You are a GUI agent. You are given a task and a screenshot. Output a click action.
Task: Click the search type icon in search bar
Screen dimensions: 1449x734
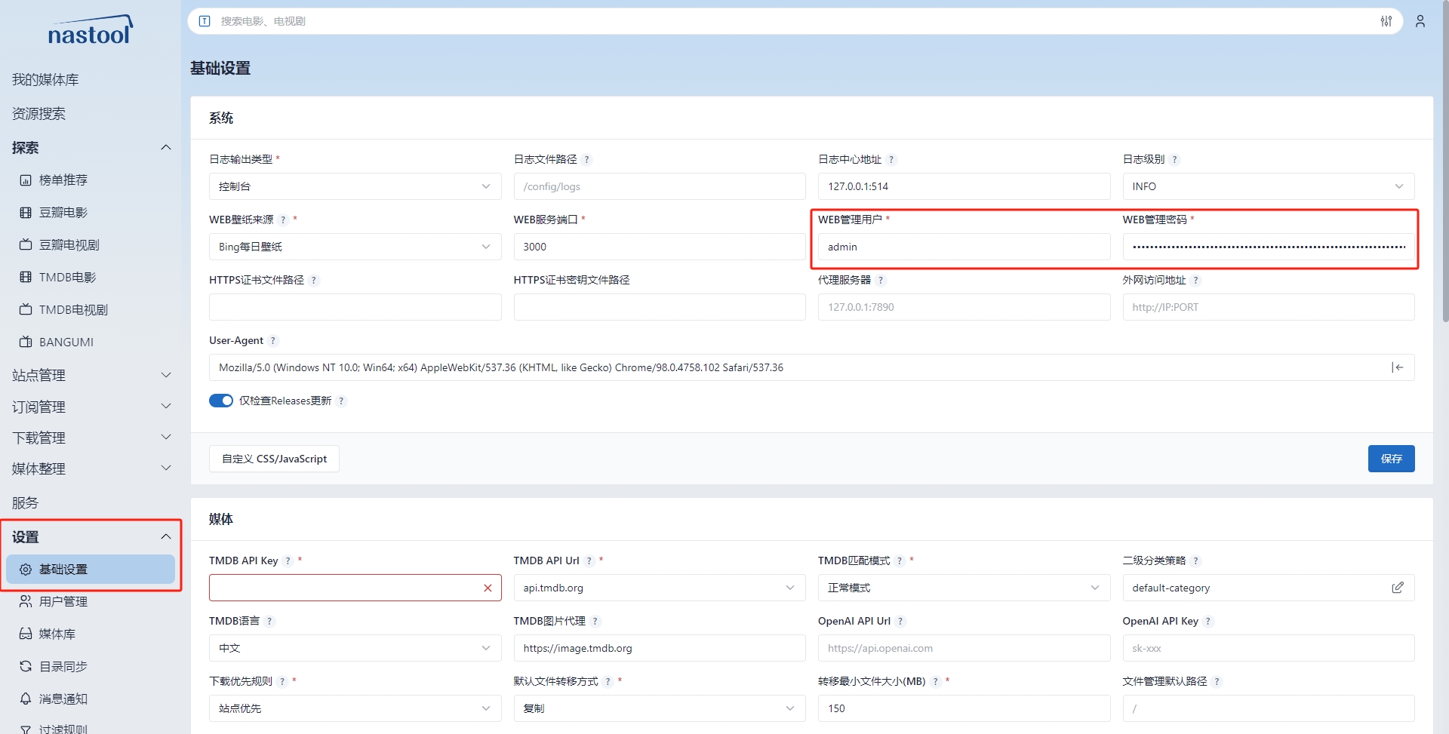[x=205, y=21]
